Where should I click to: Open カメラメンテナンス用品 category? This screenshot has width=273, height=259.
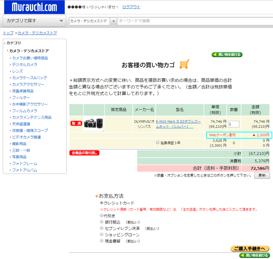(32, 117)
